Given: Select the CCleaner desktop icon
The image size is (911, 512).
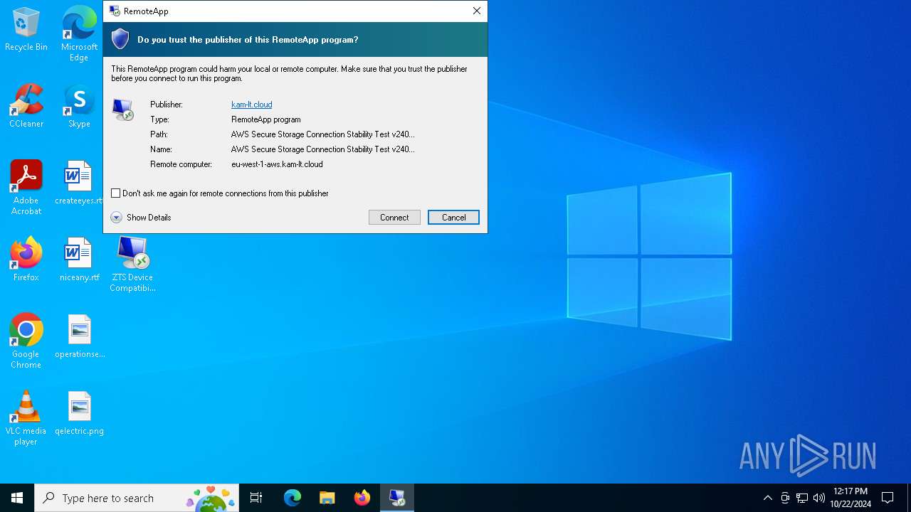Looking at the screenshot, I should click(26, 106).
